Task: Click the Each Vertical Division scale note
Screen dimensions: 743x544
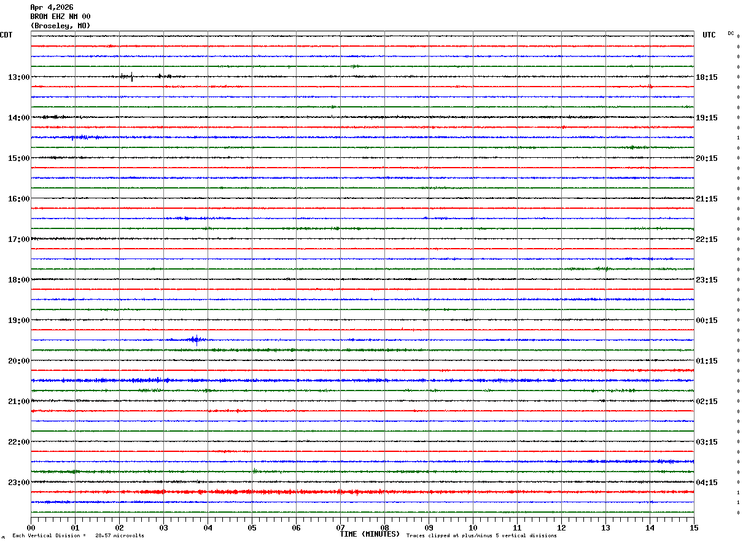Action: pos(78,535)
